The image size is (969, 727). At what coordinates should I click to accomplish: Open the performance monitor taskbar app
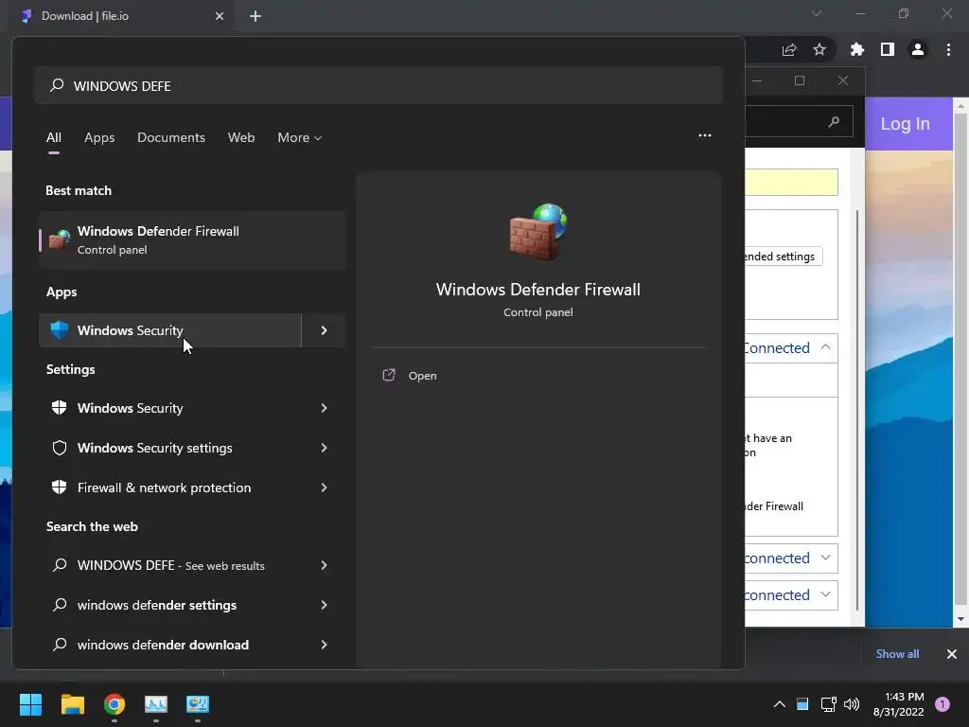point(156,704)
